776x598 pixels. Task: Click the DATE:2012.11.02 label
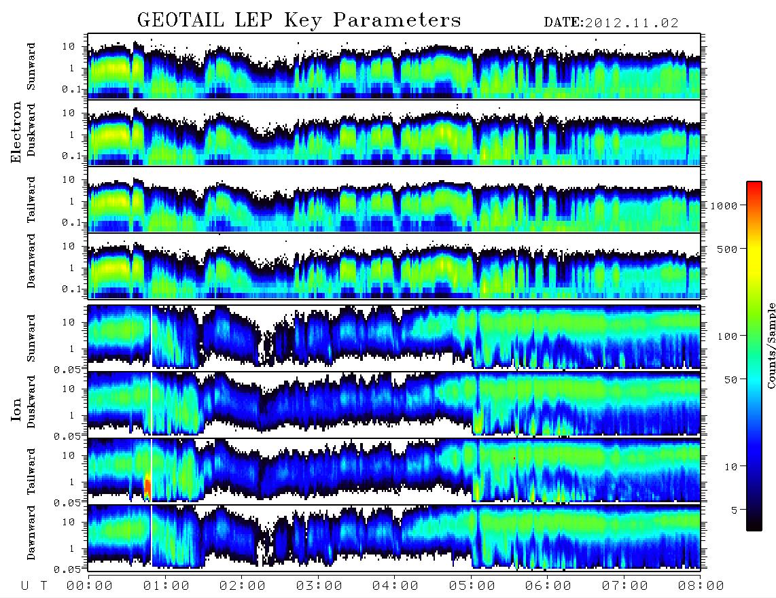(x=611, y=23)
